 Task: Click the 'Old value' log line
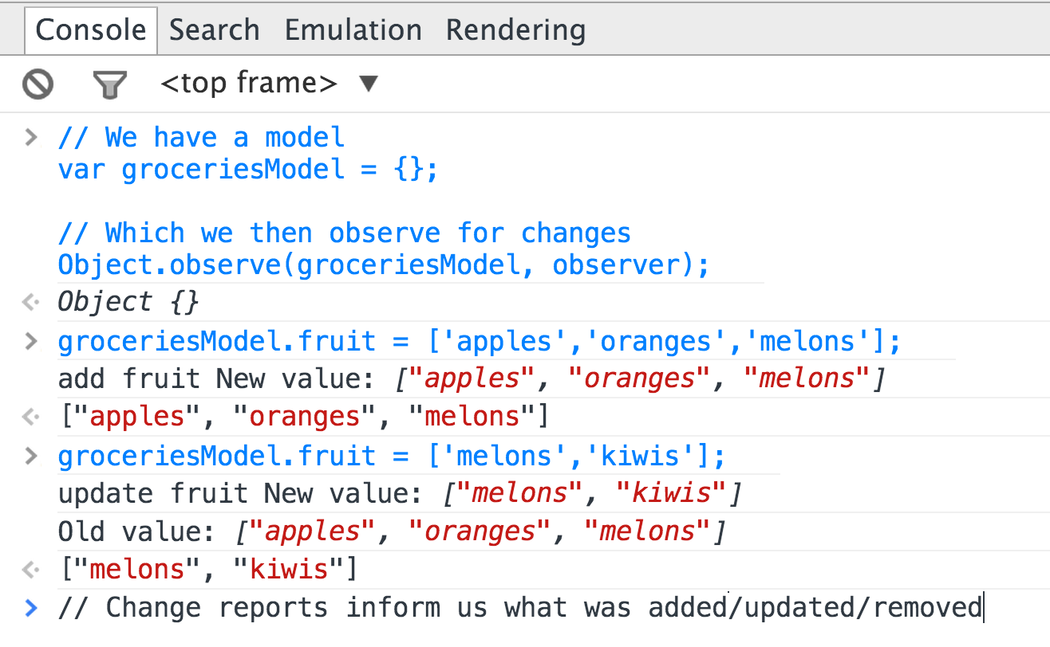tap(392, 531)
